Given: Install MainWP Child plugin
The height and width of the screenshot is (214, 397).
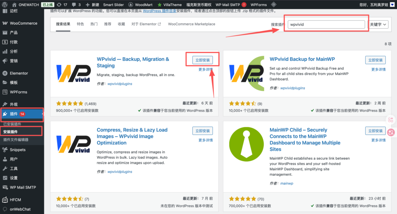Looking at the screenshot, I should (x=375, y=131).
